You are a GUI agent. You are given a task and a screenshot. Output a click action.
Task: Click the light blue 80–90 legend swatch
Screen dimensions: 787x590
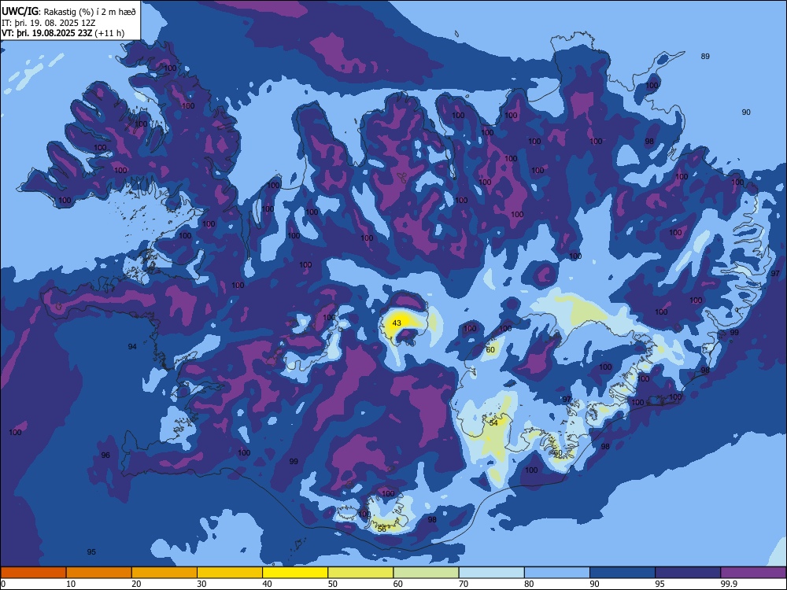pos(557,573)
